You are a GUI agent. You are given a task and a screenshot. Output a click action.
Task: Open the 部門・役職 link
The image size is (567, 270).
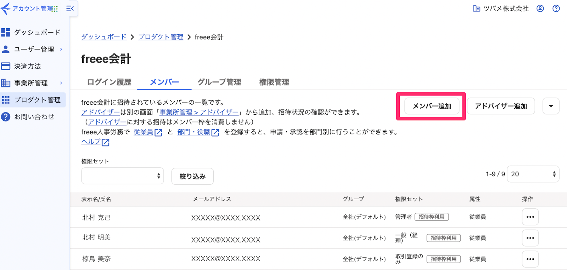pos(194,132)
